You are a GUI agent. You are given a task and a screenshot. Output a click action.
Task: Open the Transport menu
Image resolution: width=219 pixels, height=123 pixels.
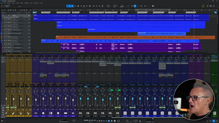(27, 3)
